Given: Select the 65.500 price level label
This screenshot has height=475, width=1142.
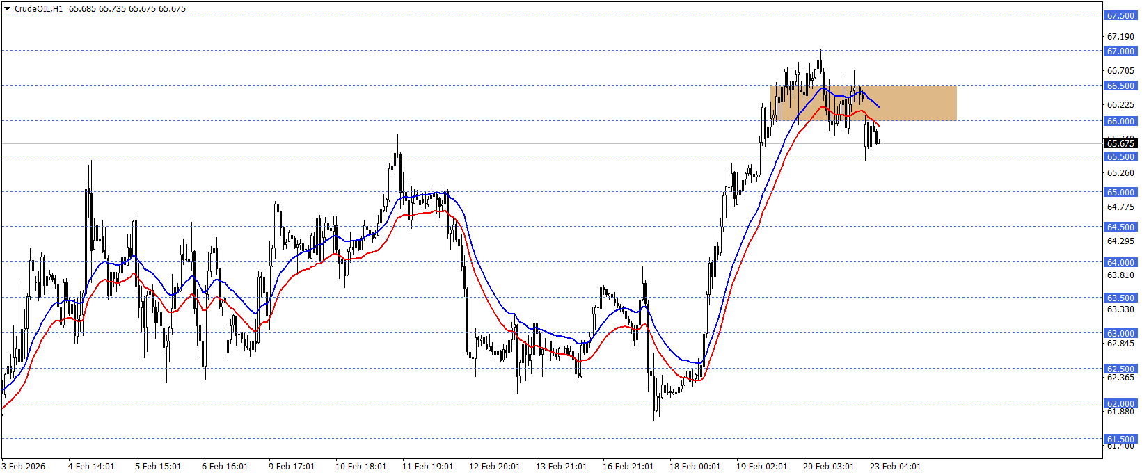Looking at the screenshot, I should [1120, 156].
